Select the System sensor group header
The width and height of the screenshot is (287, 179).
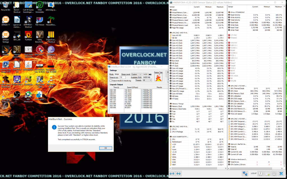point(175,10)
